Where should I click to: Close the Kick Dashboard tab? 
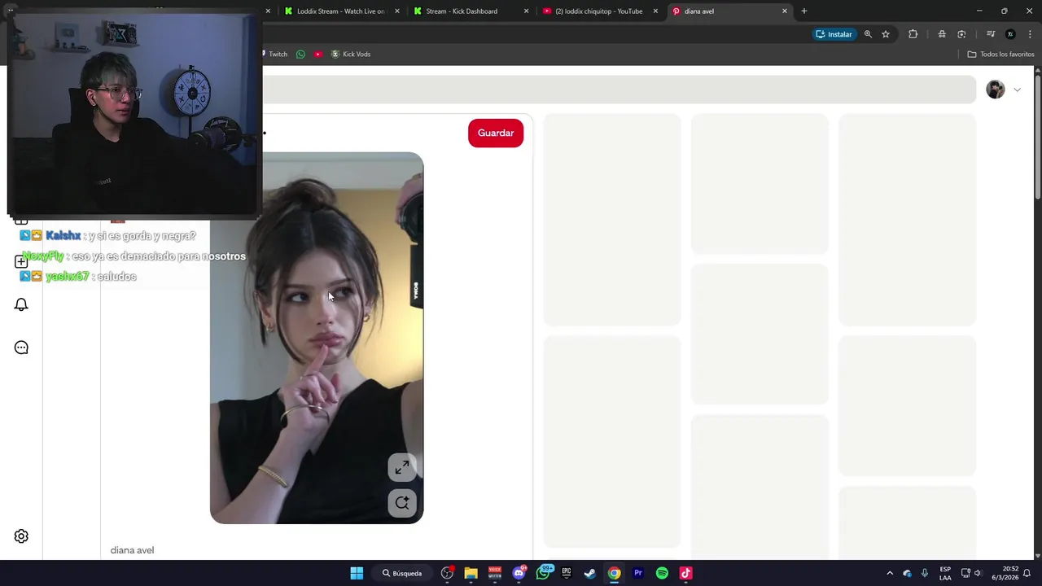coord(526,11)
